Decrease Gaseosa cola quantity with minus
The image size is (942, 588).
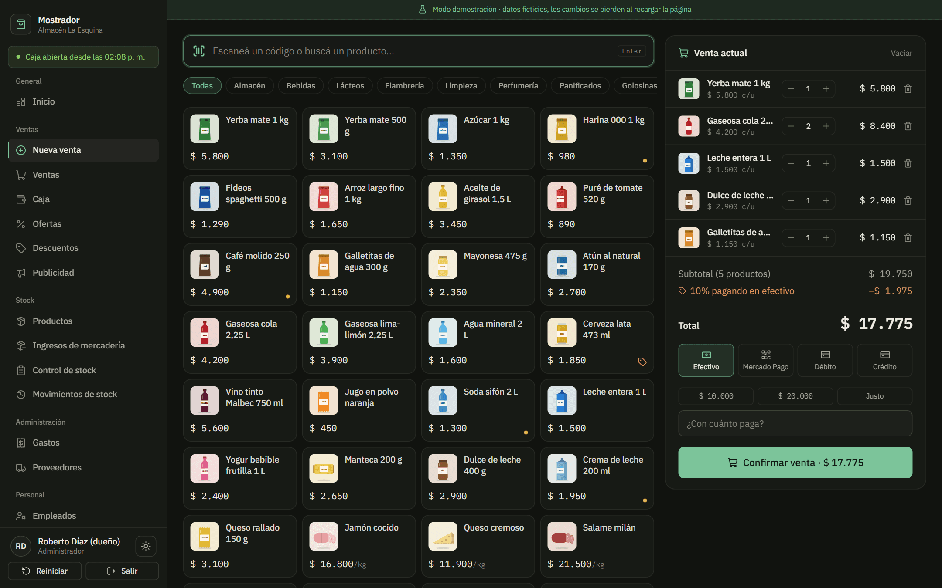tap(791, 126)
